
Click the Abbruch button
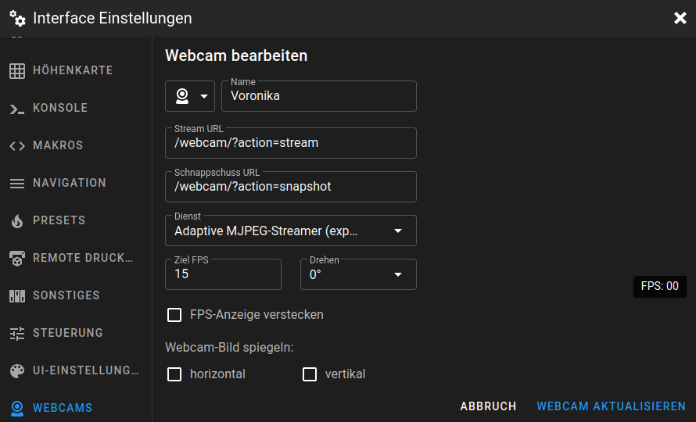(488, 406)
